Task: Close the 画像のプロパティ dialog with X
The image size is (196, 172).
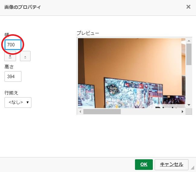Action: click(188, 7)
